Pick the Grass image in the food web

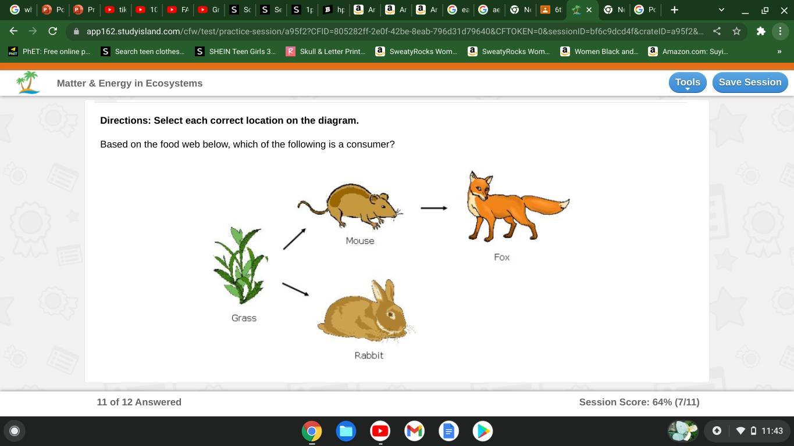pos(241,266)
